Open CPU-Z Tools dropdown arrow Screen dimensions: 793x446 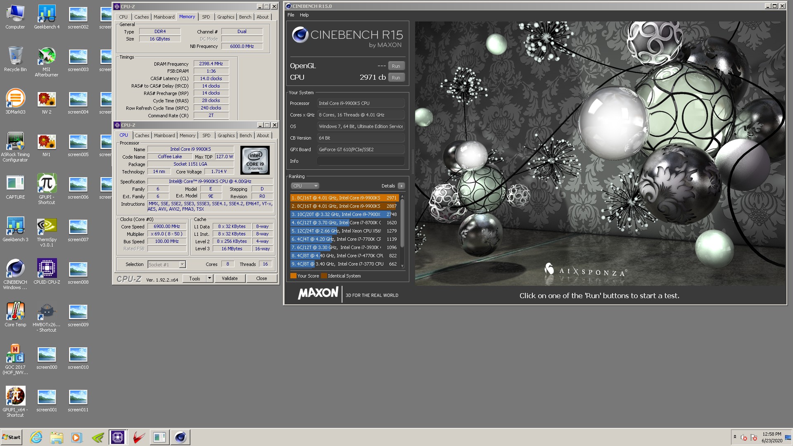pyautogui.click(x=209, y=278)
